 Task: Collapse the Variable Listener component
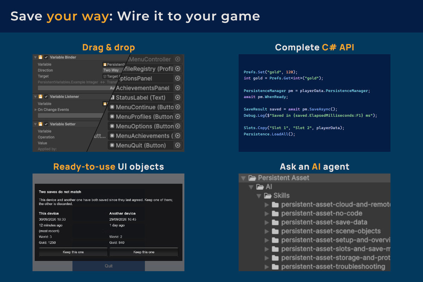pyautogui.click(x=35, y=97)
